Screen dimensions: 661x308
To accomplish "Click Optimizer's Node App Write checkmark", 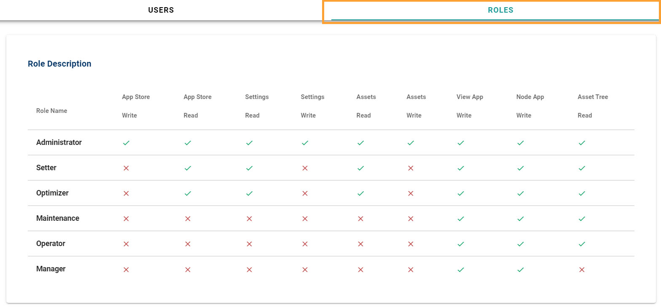I will click(x=521, y=193).
